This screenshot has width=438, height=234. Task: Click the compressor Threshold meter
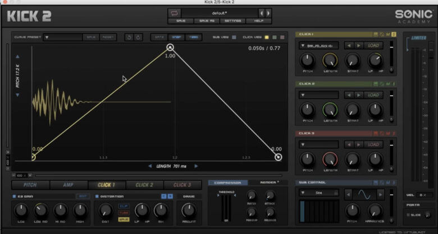pyautogui.click(x=226, y=208)
